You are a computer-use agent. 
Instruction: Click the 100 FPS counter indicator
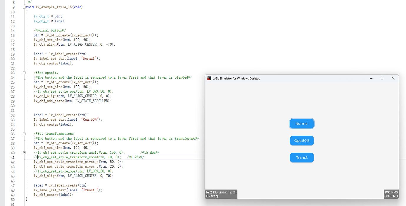click(x=391, y=192)
